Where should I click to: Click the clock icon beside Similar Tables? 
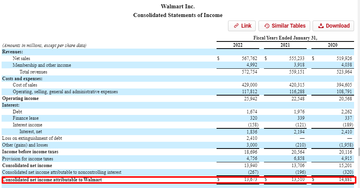[267, 26]
